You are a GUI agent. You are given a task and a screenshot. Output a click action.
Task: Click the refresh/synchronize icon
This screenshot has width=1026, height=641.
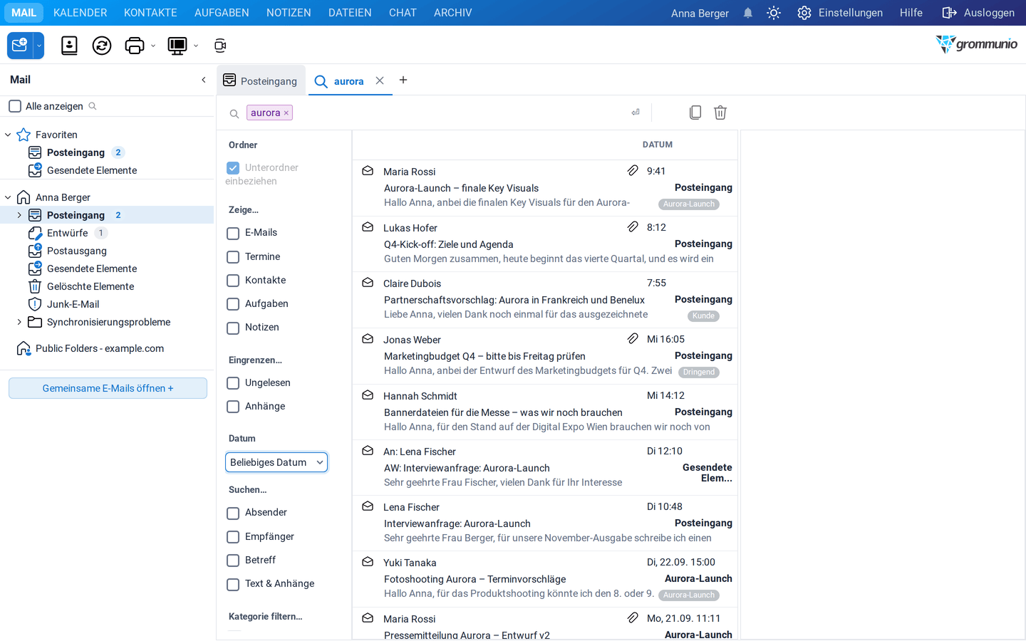tap(102, 46)
